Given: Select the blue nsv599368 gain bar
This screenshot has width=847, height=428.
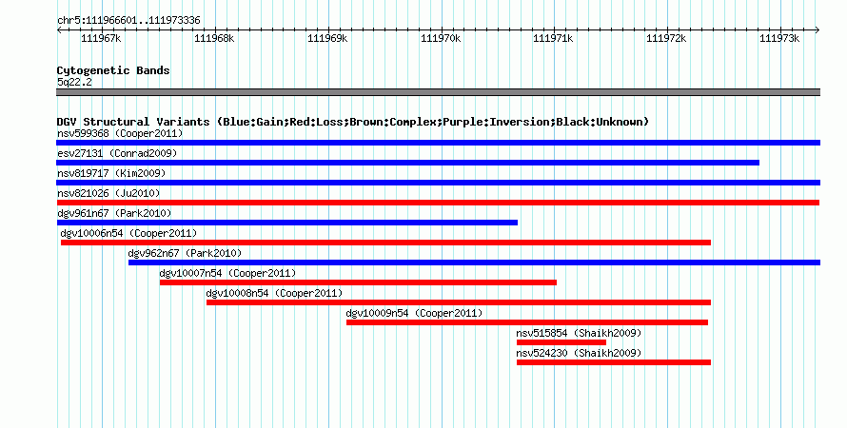Looking at the screenshot, I should click(x=438, y=143).
